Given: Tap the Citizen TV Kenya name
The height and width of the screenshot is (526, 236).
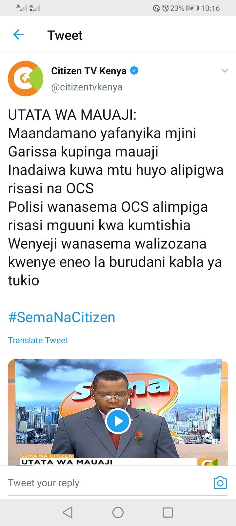Looking at the screenshot, I should point(88,71).
